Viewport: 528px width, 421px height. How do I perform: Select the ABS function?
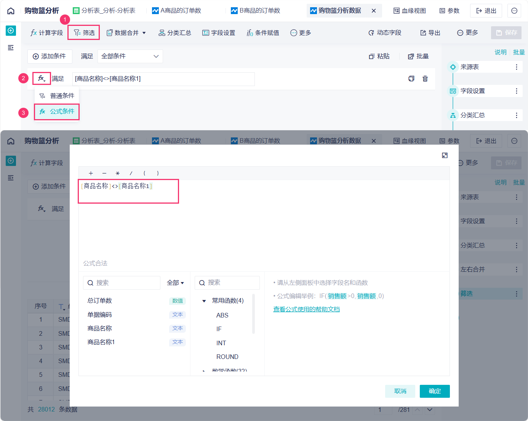[222, 315]
